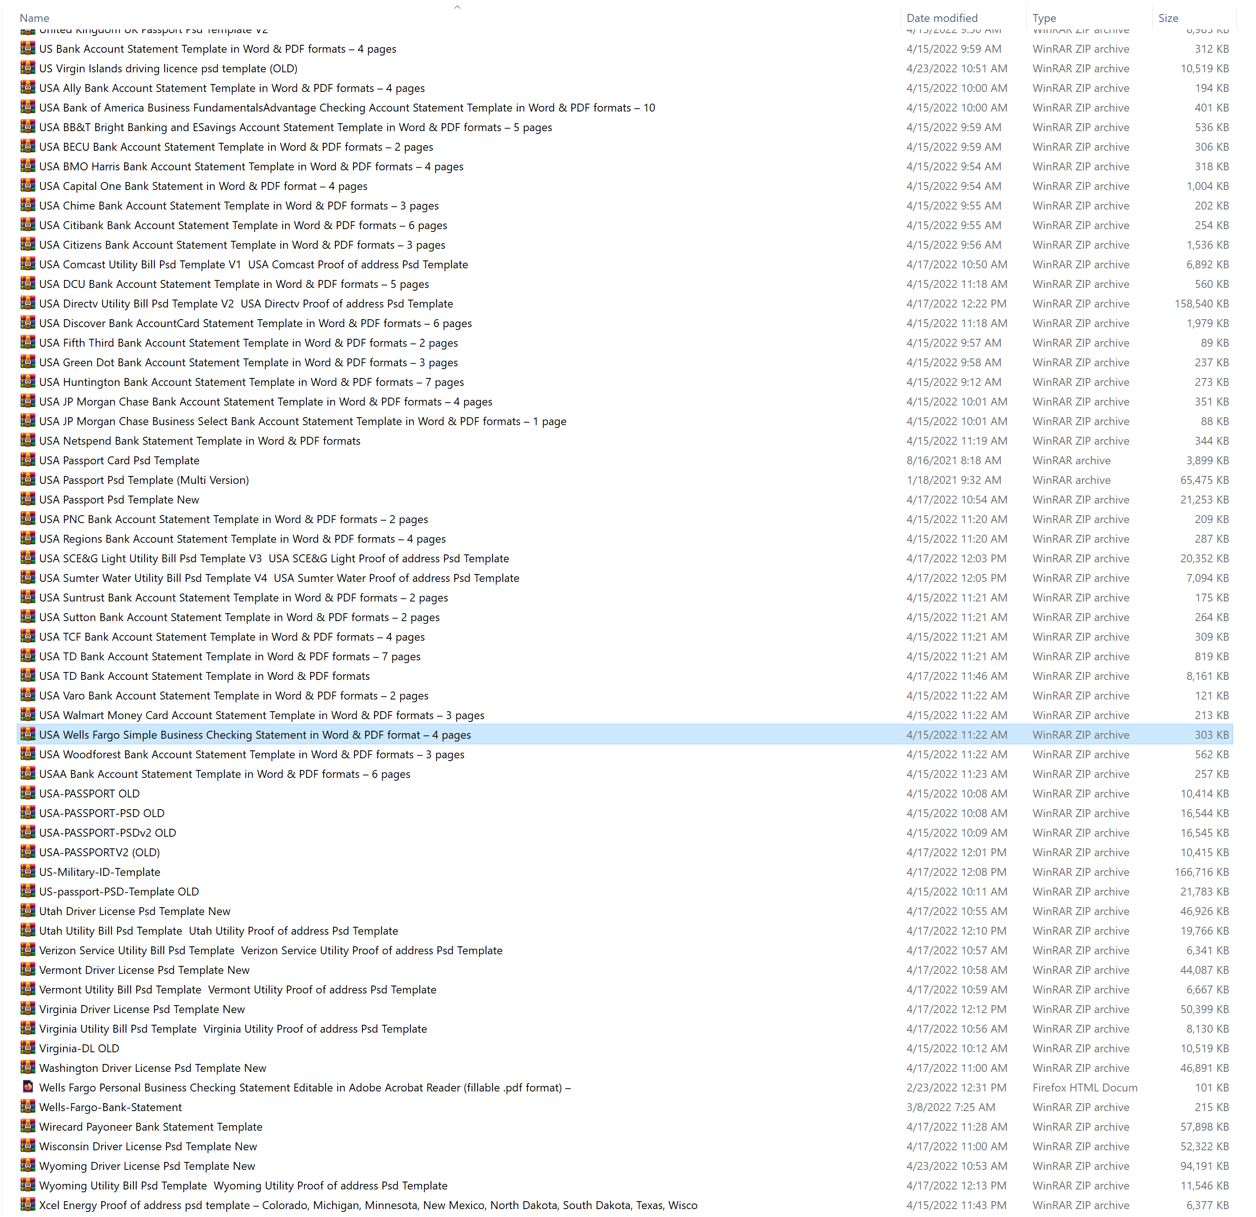Select USA Chime Bank Account Statement Template file
Screen dimensions: 1256x1217
pyautogui.click(x=238, y=206)
